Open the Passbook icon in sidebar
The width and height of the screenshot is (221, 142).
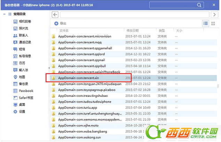click(15, 91)
